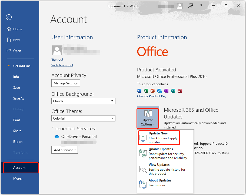Click the Help question mark icon
This screenshot has width=246, height=195.
pyautogui.click(x=201, y=6)
